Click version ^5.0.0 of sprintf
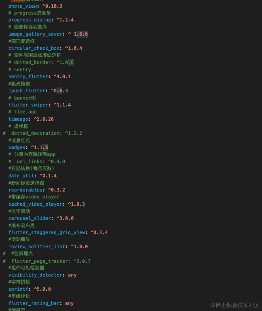 (42, 289)
